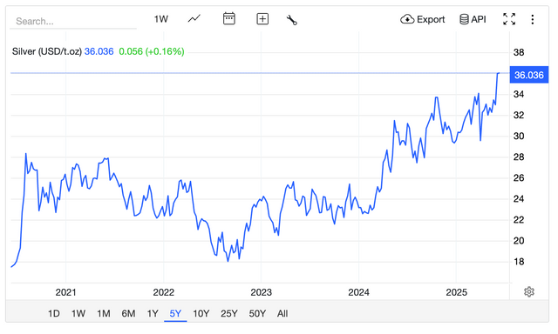Click the Export cloud download button
558x334 pixels.
422,19
